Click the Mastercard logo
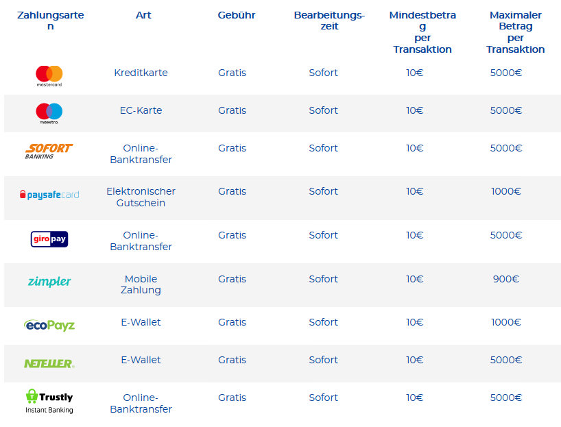The image size is (561, 427). pos(49,76)
